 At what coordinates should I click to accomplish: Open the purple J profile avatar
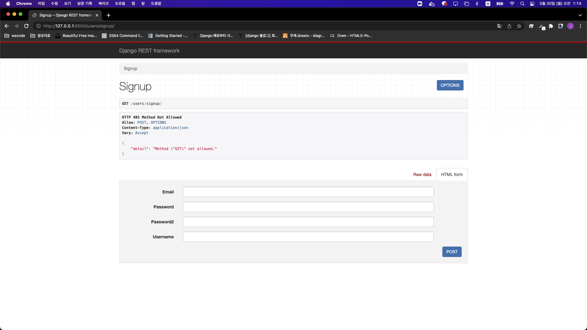tap(570, 26)
